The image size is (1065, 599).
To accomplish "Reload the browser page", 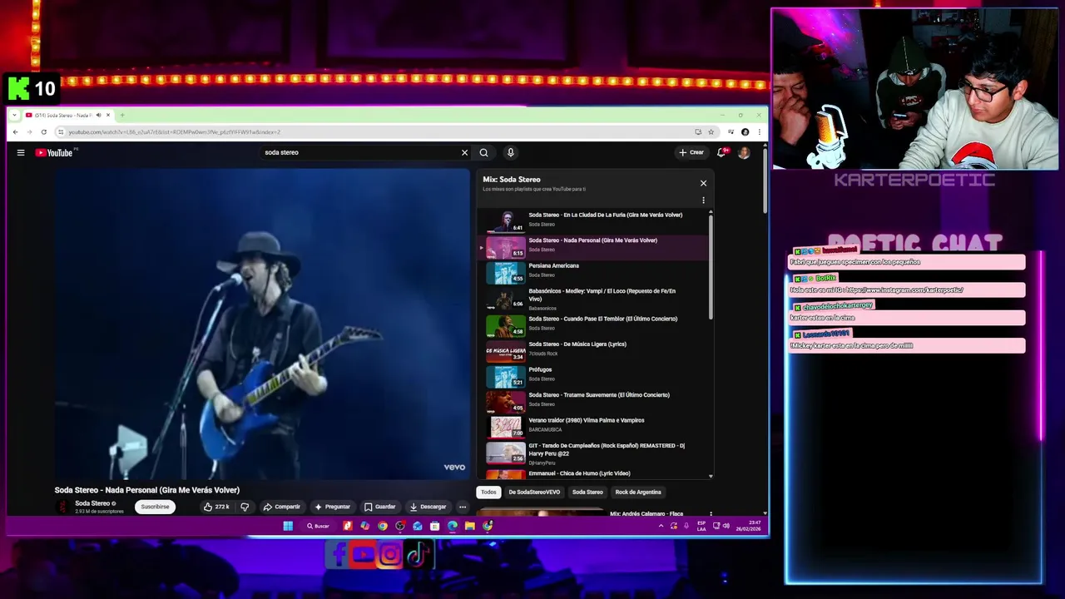I will click(44, 131).
